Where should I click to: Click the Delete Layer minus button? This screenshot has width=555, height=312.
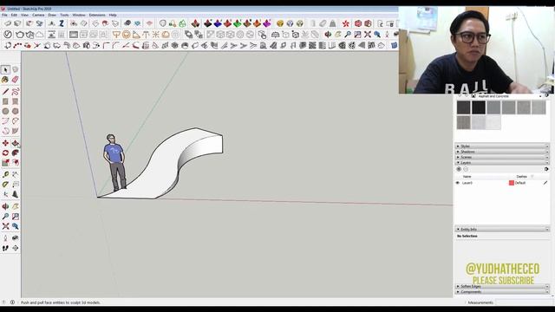point(466,170)
